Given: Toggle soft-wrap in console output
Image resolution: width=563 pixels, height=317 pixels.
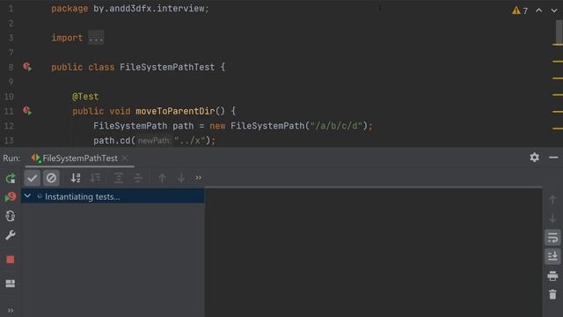Looking at the screenshot, I should [552, 238].
